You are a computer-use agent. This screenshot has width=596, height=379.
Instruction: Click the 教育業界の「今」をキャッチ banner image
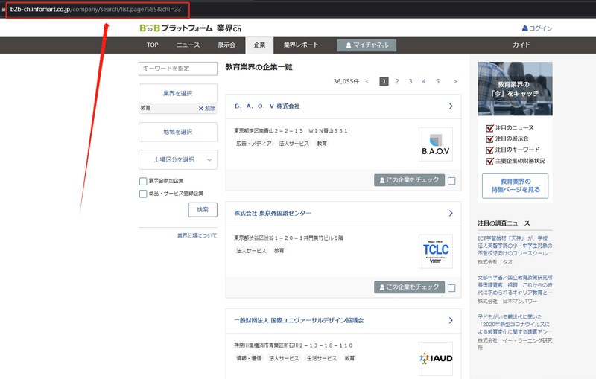(x=515, y=89)
